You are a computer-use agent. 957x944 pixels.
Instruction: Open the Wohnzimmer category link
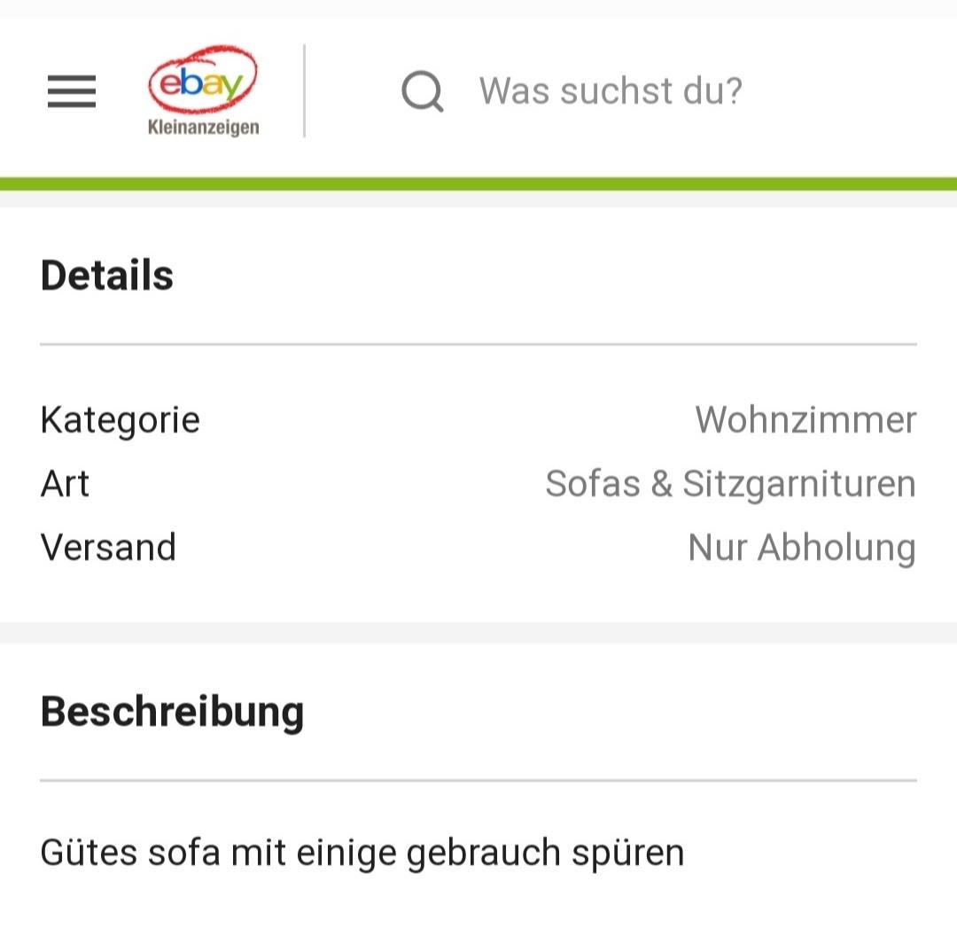click(x=805, y=420)
